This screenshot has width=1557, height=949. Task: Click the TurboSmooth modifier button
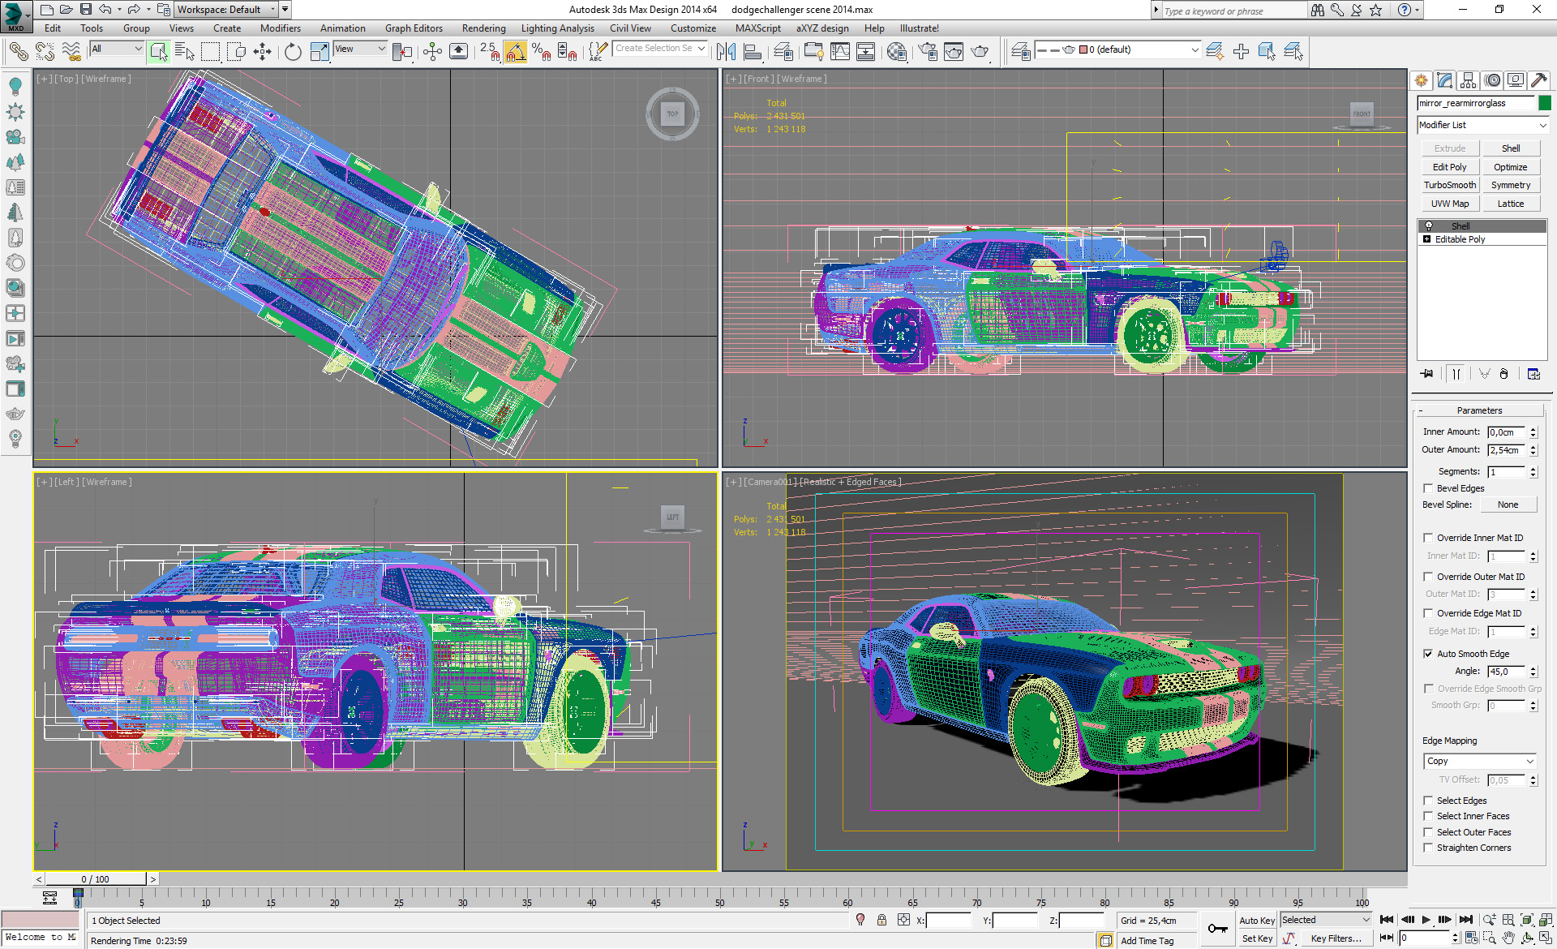(1450, 185)
